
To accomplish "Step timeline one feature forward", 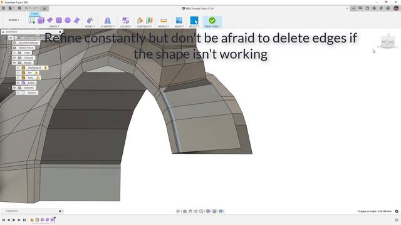I will pos(19,219).
